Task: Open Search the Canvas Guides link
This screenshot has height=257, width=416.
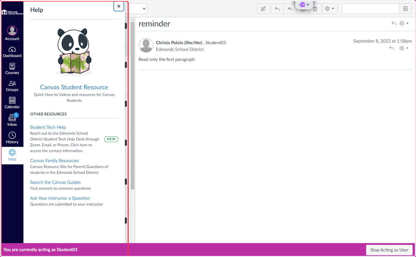Action: tap(55, 182)
